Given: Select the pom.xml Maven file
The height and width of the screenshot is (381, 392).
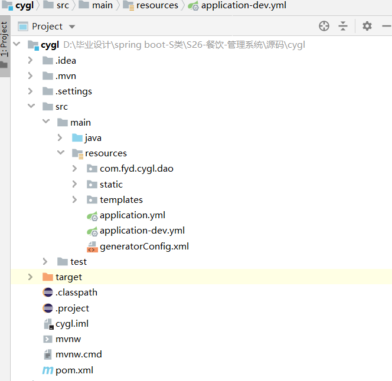Looking at the screenshot, I should (74, 370).
